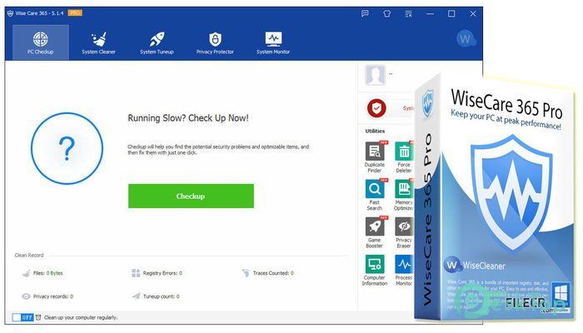Image resolution: width=583 pixels, height=333 pixels.
Task: Select the 'Files: 0 Bytes' text
Action: 48,273
